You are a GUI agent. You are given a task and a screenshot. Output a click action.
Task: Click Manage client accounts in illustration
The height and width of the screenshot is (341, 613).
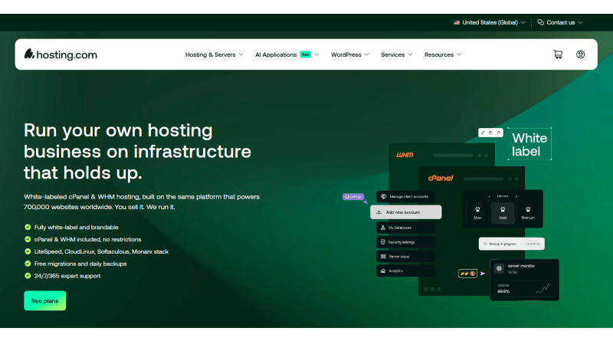point(405,197)
